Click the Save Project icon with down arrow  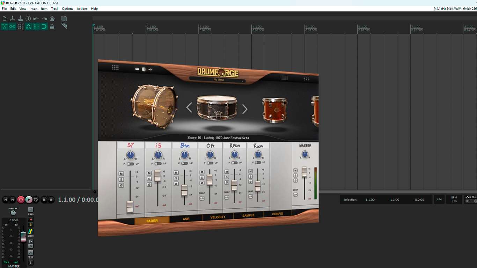[20, 18]
